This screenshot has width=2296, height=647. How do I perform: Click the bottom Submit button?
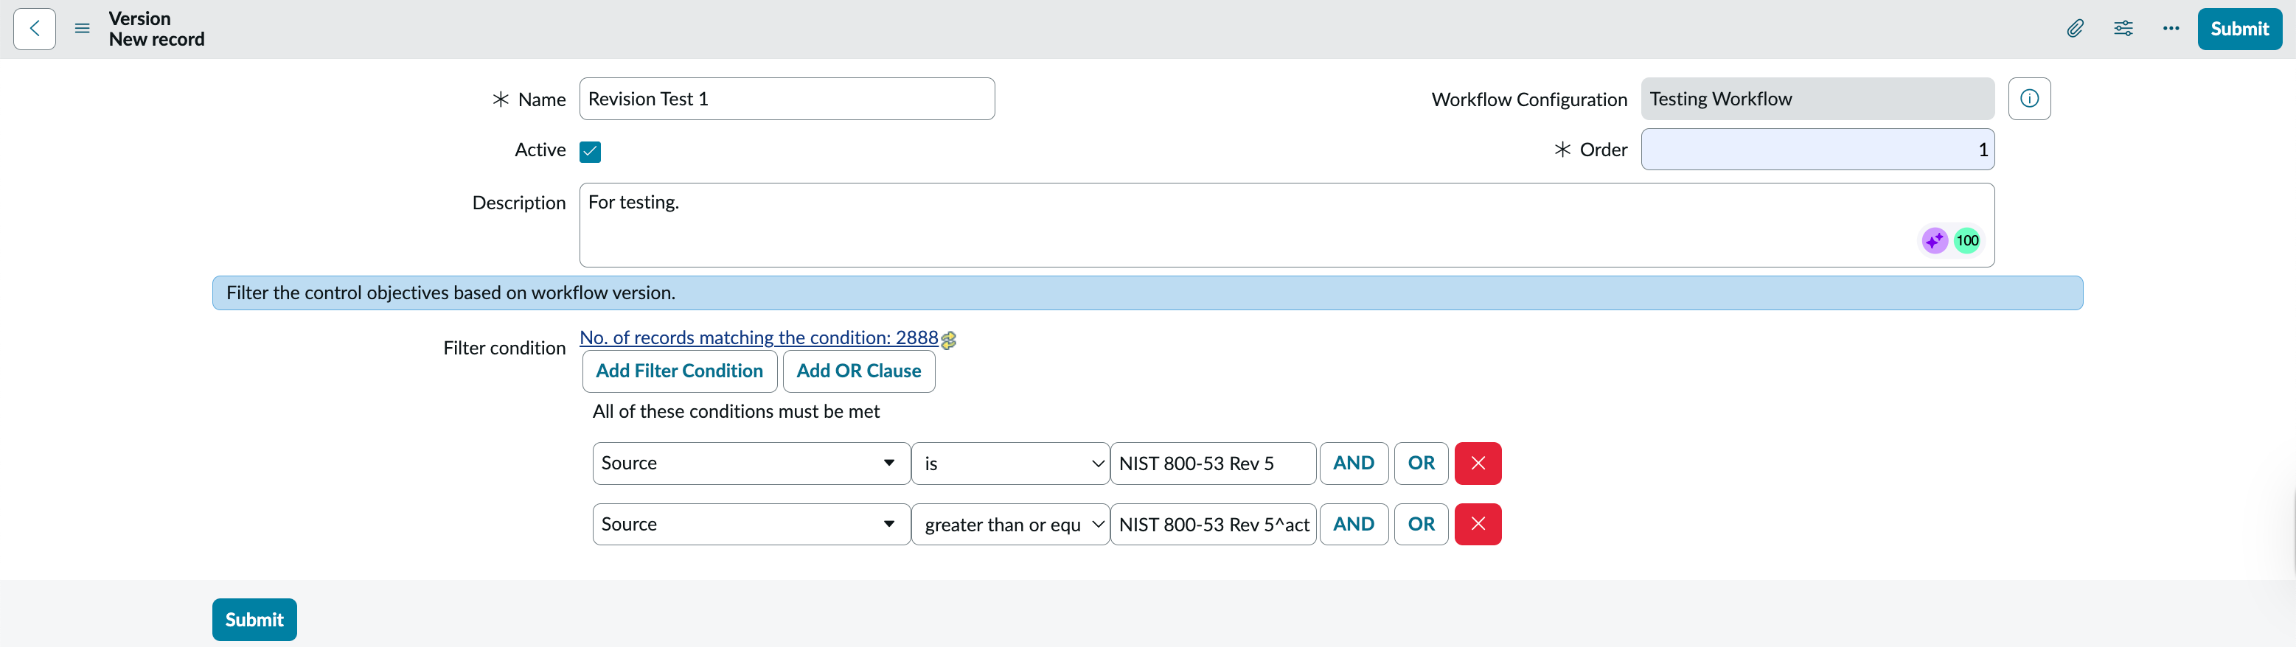coord(254,620)
